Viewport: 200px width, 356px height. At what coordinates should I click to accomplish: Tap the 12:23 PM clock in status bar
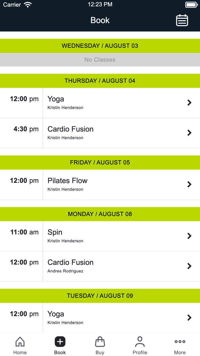[100, 4]
